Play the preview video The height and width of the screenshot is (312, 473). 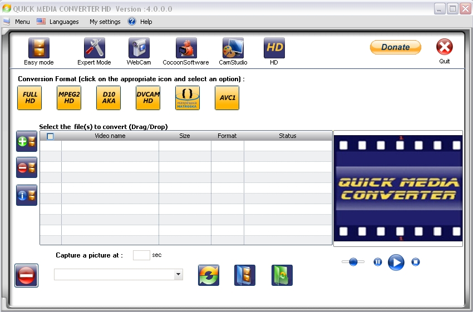point(396,263)
